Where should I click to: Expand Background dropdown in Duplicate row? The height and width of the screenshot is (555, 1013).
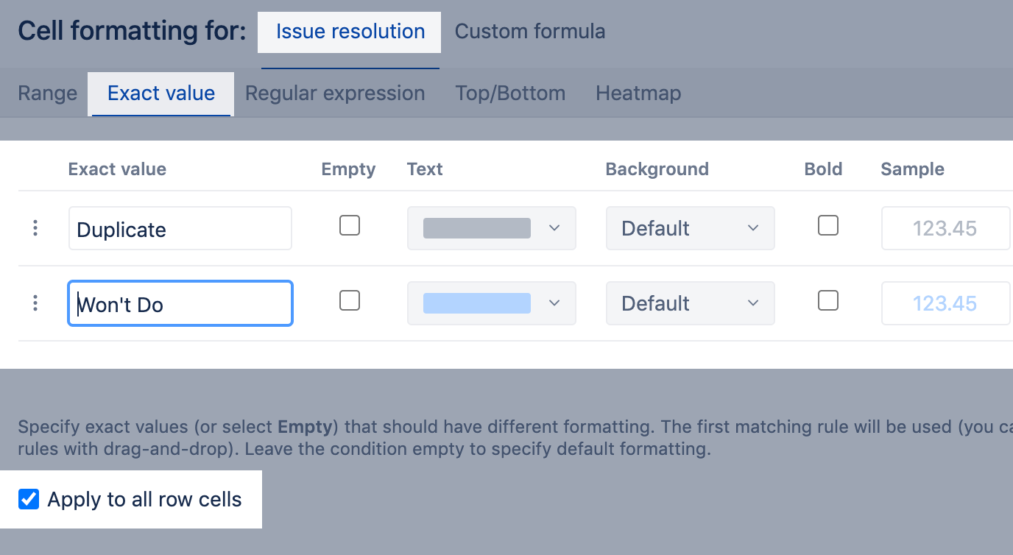point(690,228)
